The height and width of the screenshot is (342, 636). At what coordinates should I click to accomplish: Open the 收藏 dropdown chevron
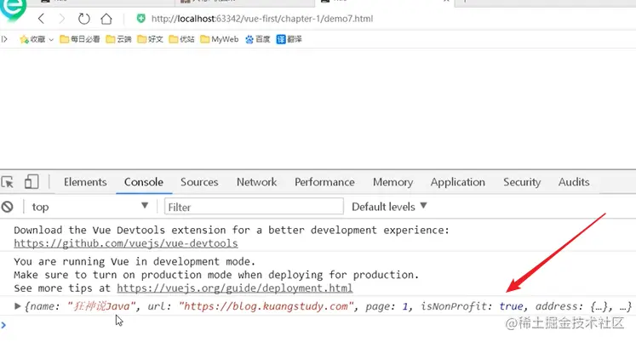coord(51,40)
